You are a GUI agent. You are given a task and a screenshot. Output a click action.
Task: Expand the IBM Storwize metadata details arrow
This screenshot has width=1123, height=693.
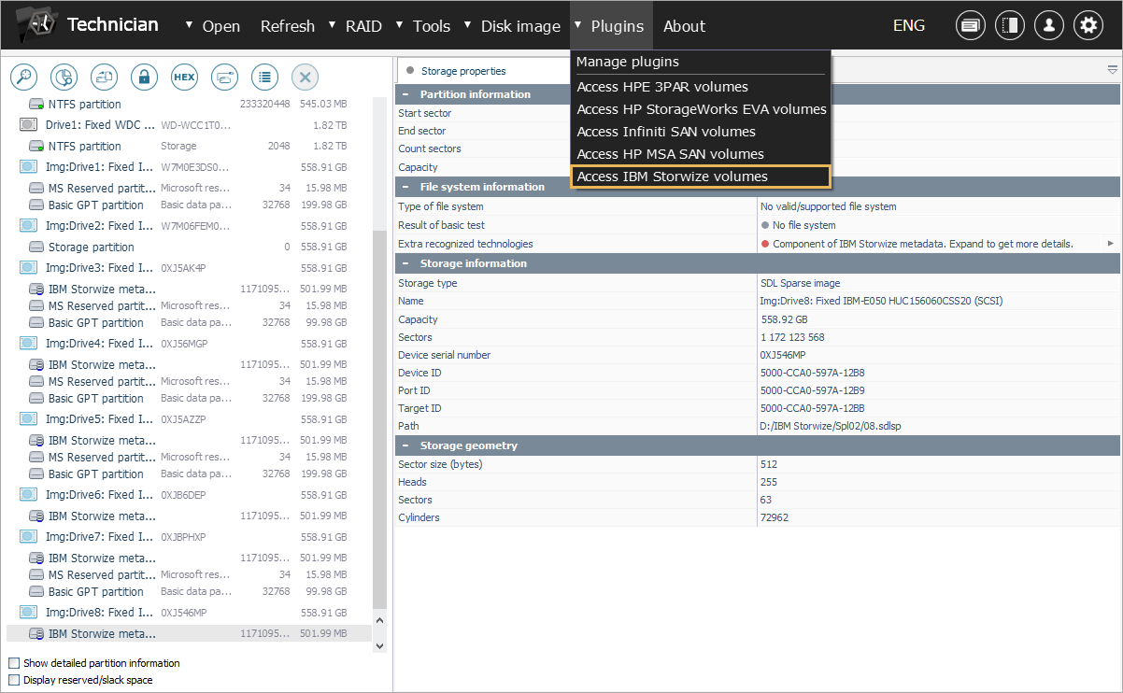(1111, 244)
